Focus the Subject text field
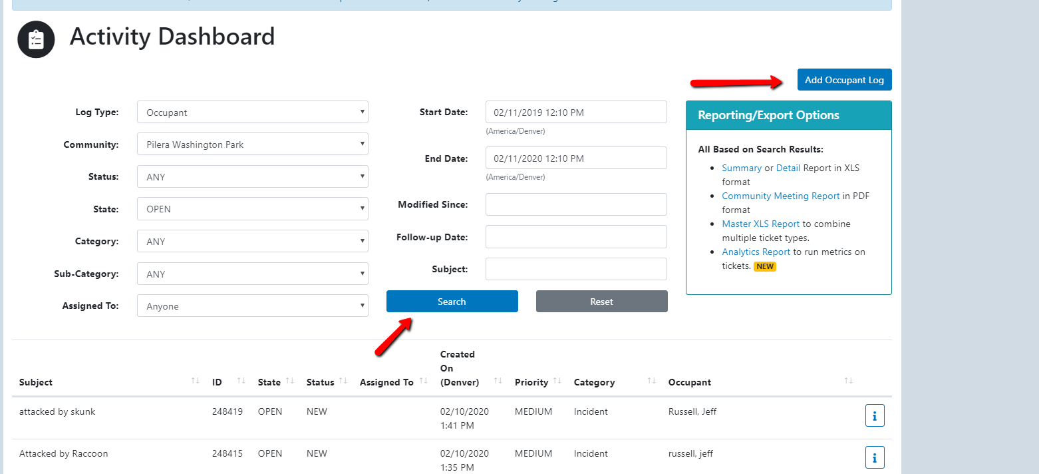The width and height of the screenshot is (1039, 474). click(576, 269)
